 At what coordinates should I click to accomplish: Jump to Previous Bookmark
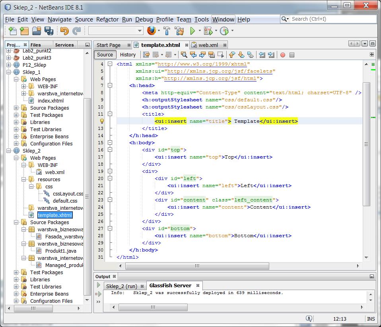[232, 55]
